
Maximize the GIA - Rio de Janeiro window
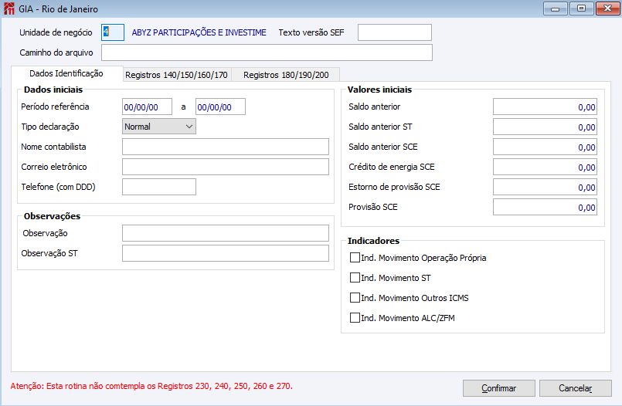581,8
